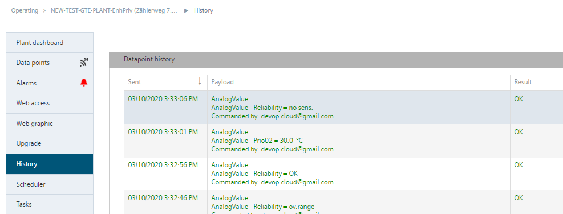Select Web access in sidebar
This screenshot has height=214, width=563.
50,103
